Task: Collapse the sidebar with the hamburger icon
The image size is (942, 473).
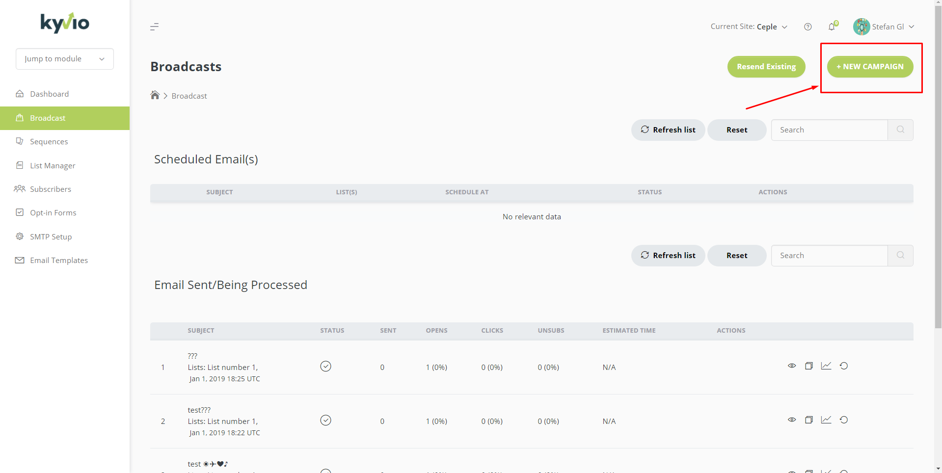Action: 154,26
